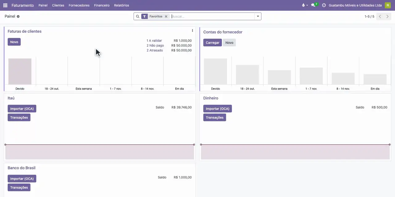Open the Faturas de clientes title
This screenshot has height=197, width=395.
[x=25, y=31]
